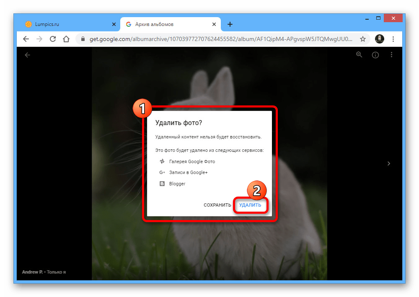419x297 pixels.
Task: Show photo info panel
Action: pyautogui.click(x=375, y=55)
